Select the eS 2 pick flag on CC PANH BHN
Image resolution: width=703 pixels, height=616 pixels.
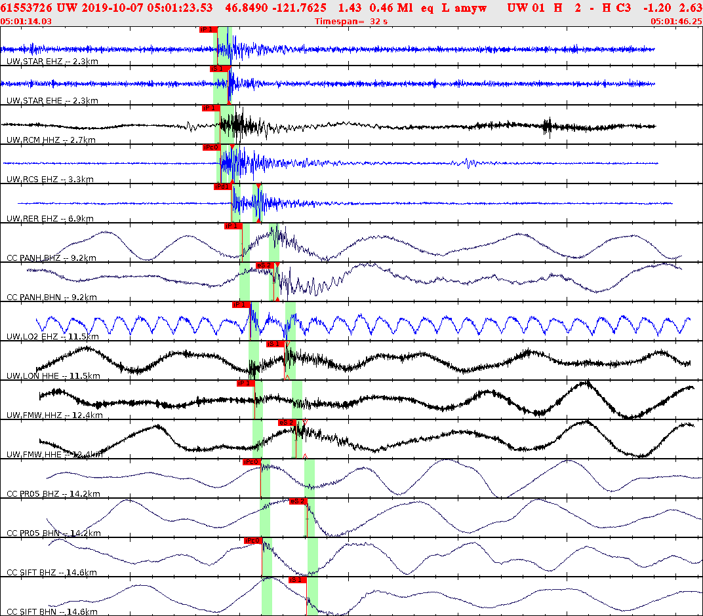point(265,266)
